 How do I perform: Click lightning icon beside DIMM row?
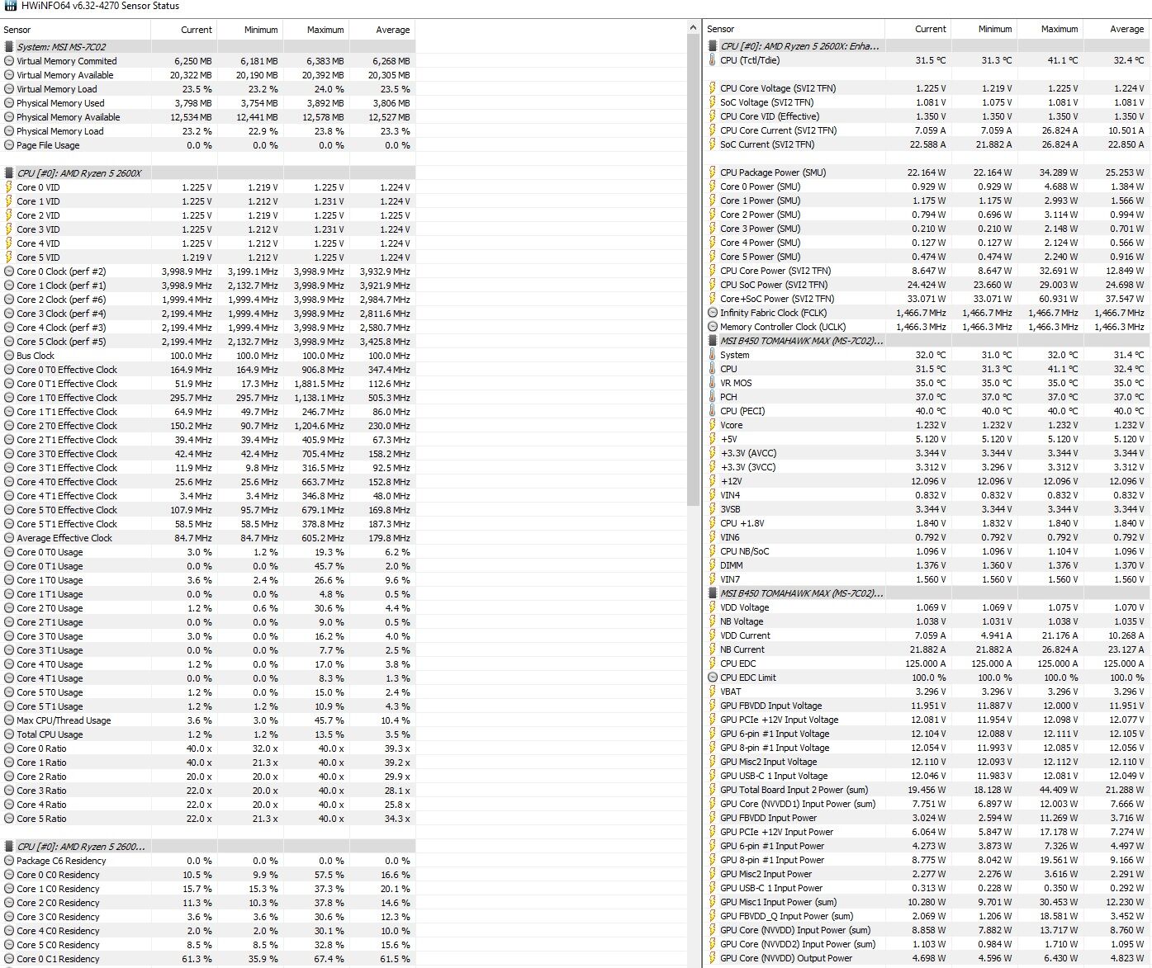(713, 565)
